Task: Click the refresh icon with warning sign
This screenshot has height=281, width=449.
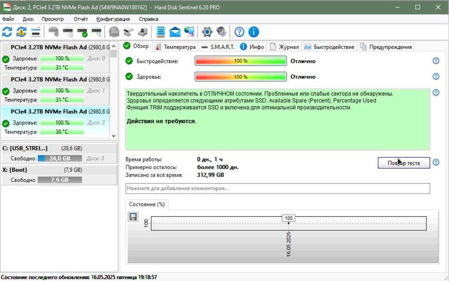Action: point(22,32)
